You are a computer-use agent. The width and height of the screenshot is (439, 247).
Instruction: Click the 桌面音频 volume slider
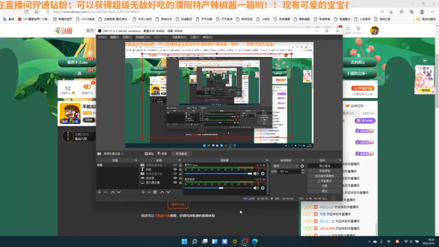(218, 188)
